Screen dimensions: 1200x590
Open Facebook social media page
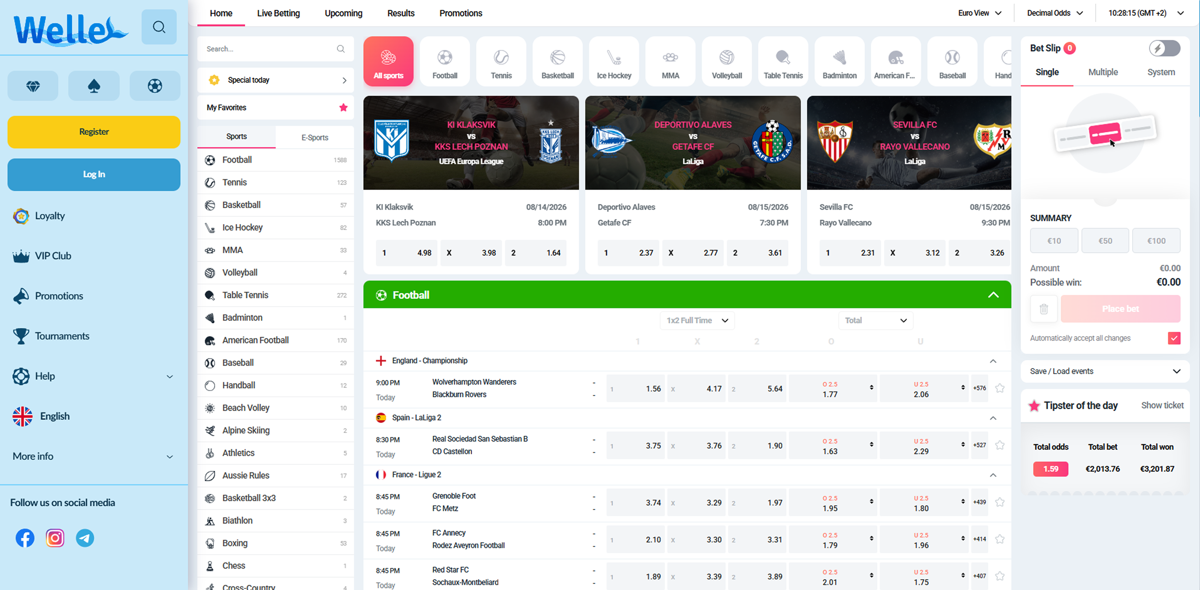[25, 538]
